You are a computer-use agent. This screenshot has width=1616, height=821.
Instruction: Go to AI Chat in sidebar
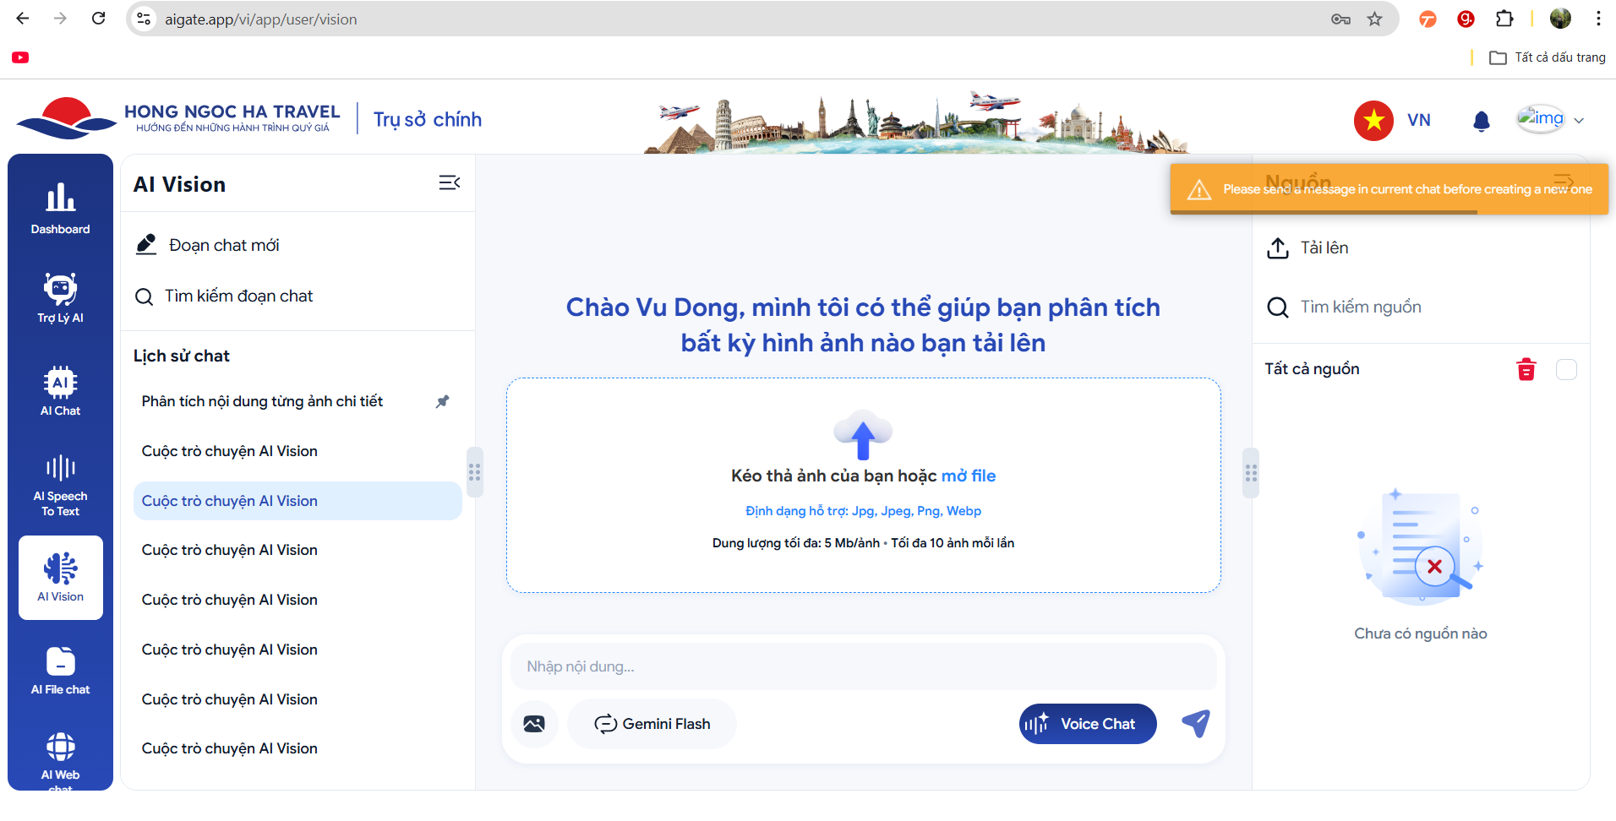[60, 391]
